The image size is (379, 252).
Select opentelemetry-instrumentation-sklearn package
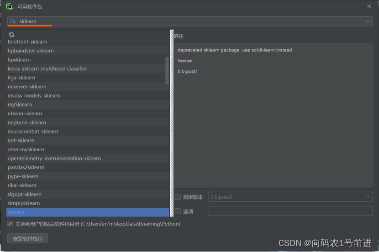tap(88, 159)
